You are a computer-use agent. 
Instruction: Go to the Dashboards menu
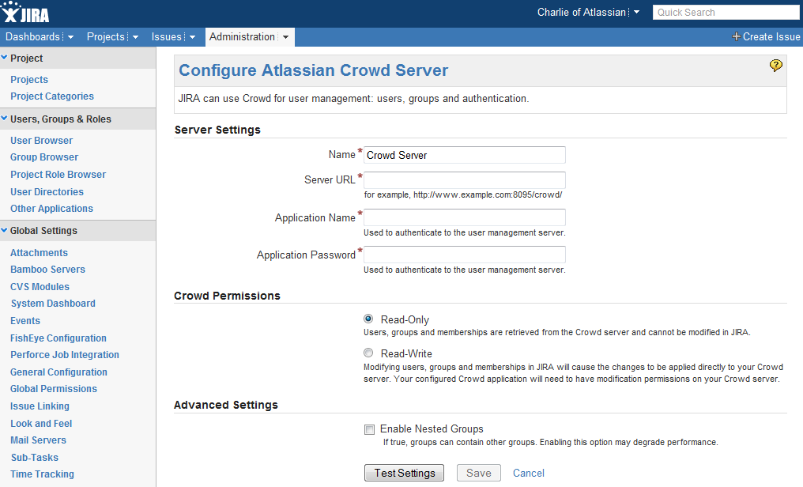(32, 37)
